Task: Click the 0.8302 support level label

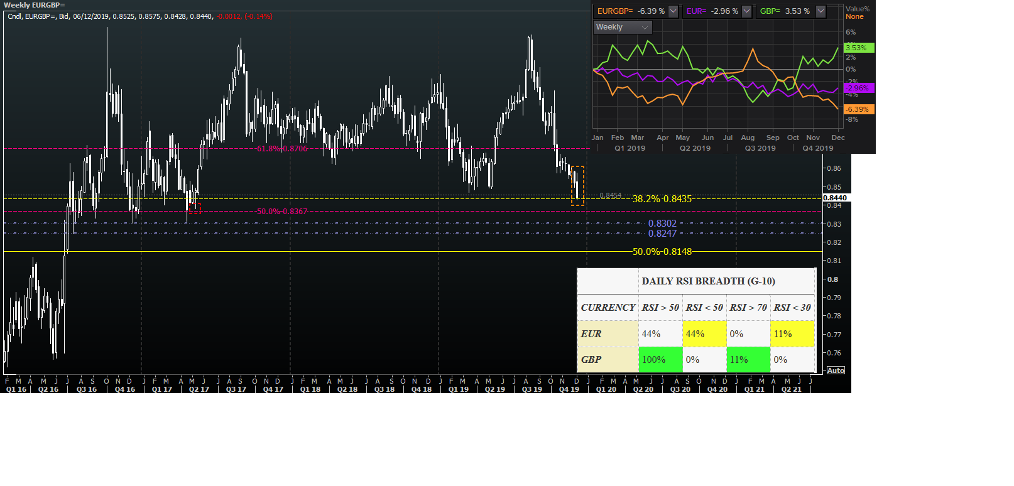Action: [x=662, y=224]
